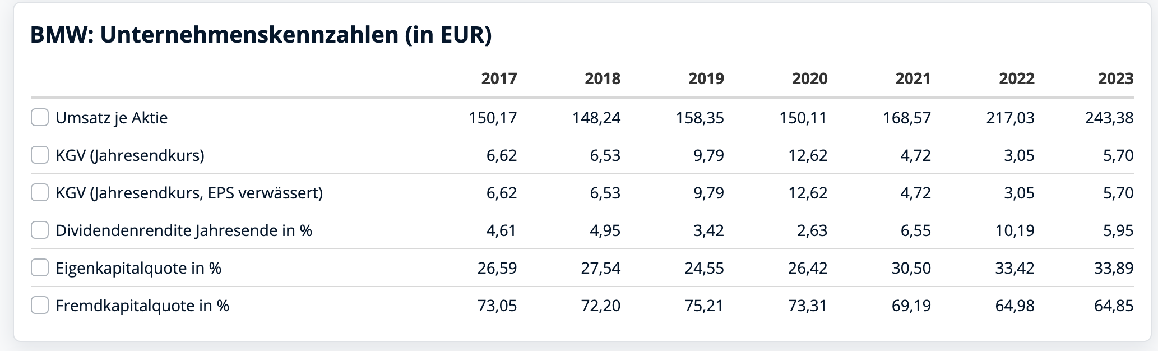Screen dimensions: 1158x351
Task: Click the 2018 column header
Action: 603,78
